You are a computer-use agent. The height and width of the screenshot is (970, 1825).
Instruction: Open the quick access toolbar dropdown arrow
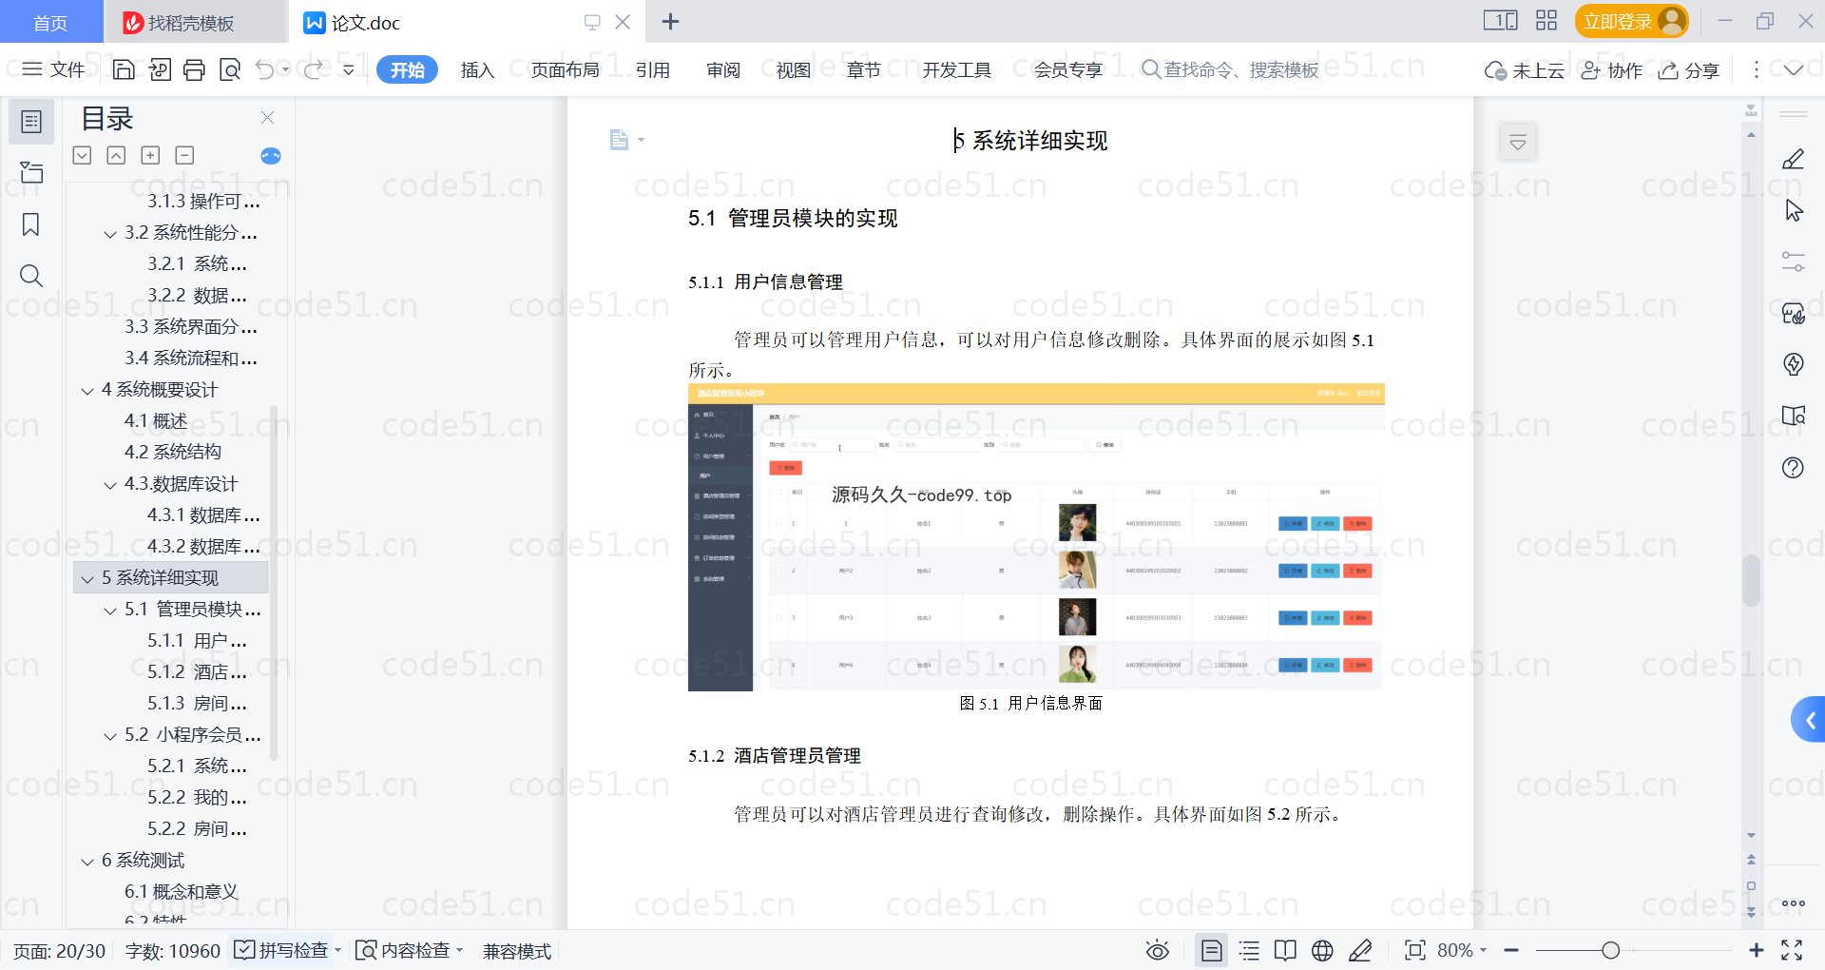tap(348, 69)
